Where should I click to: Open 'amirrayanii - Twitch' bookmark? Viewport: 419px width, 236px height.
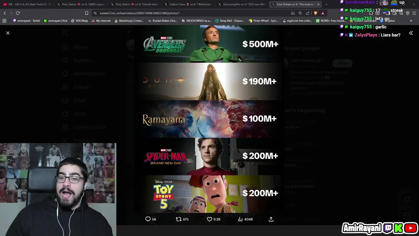tap(26, 21)
